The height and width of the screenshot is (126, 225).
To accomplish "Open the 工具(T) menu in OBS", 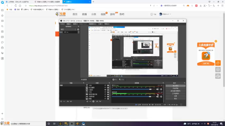I will (100, 24).
